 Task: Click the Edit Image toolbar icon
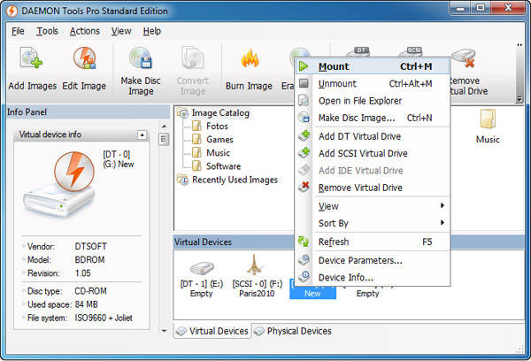click(84, 58)
